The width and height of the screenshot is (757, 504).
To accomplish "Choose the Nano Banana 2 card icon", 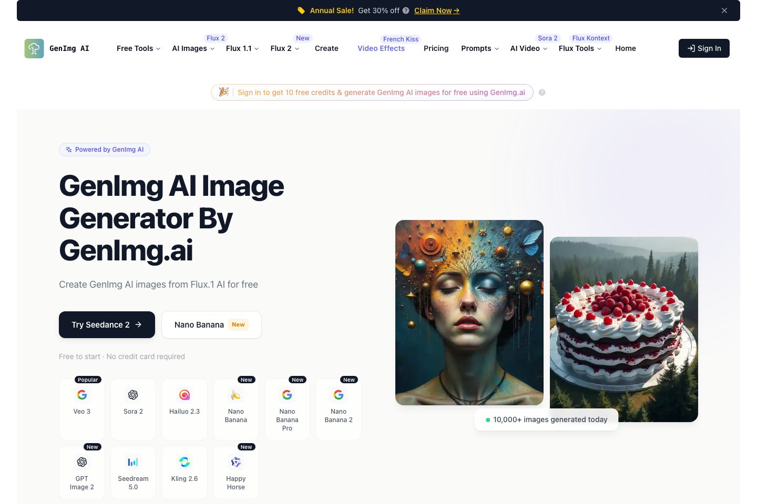I will pyautogui.click(x=339, y=395).
